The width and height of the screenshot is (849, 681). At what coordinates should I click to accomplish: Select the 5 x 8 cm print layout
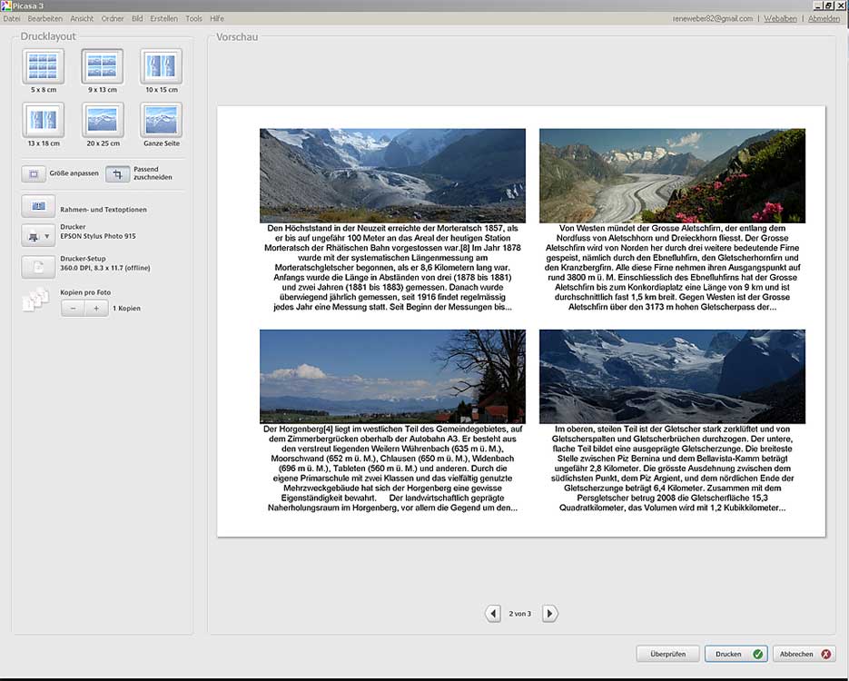click(44, 66)
